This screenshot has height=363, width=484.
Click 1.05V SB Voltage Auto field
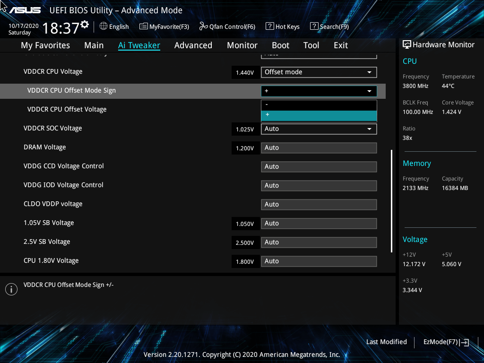click(319, 224)
